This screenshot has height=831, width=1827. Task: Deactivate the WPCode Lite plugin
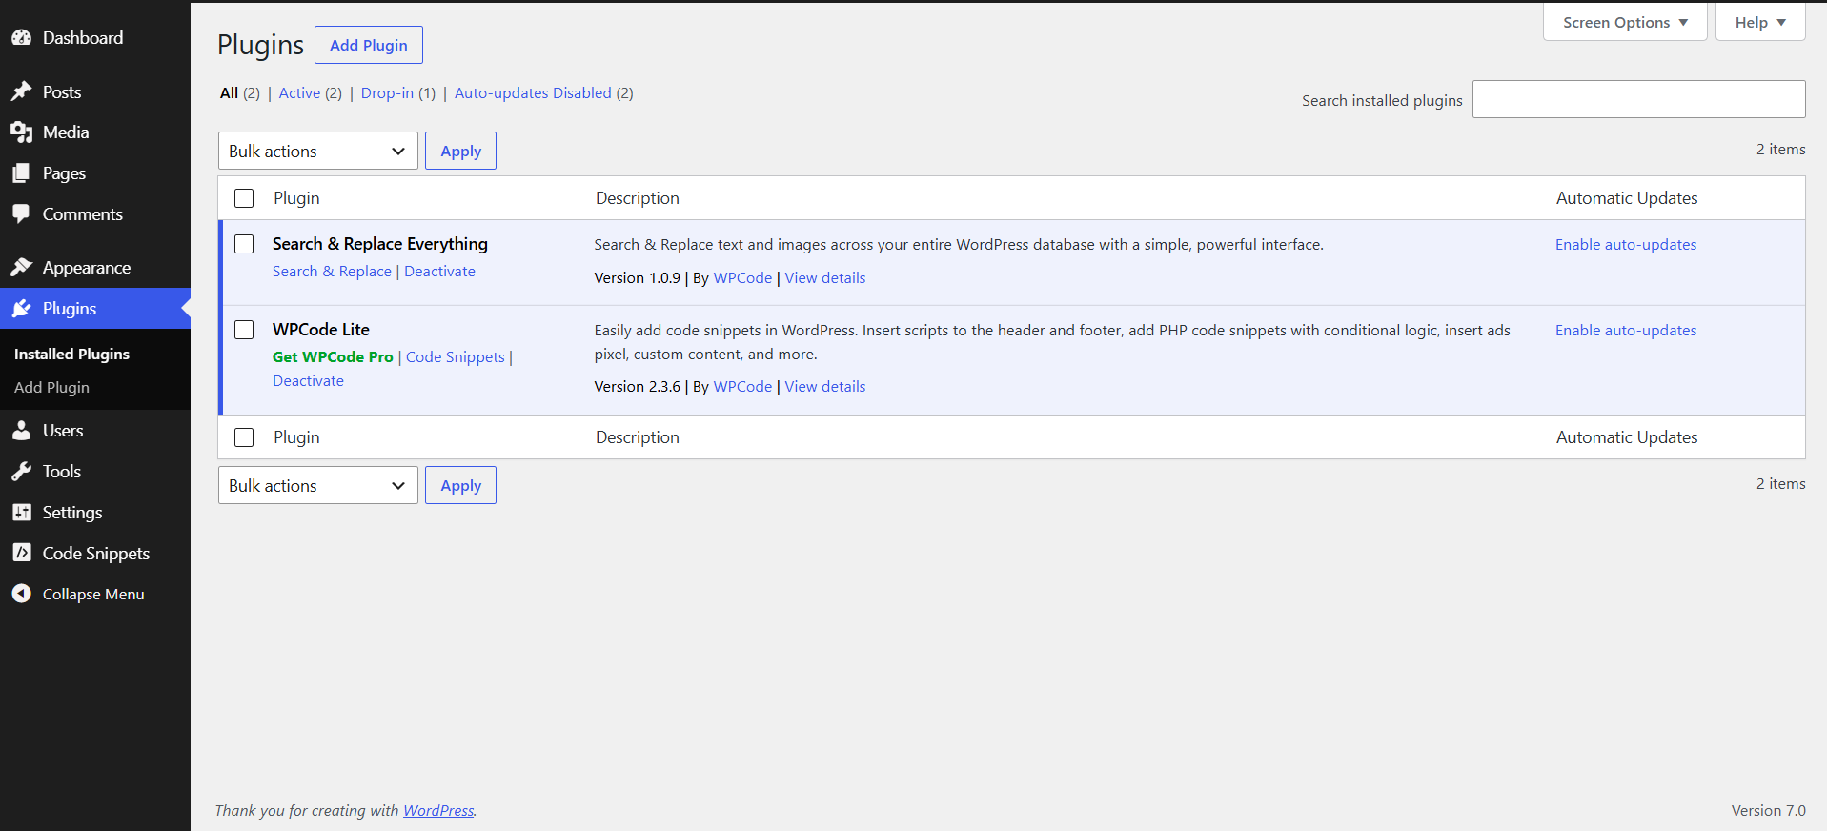click(308, 380)
